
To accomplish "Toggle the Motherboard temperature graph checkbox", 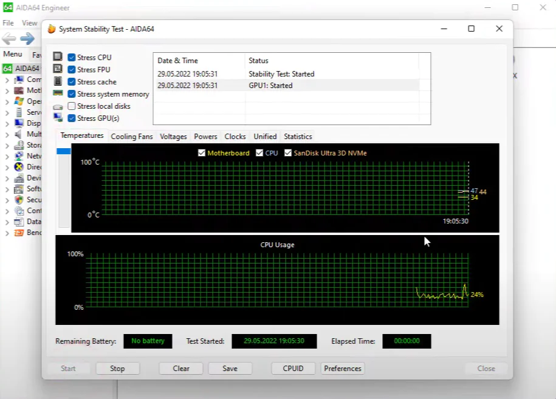I will click(x=202, y=153).
